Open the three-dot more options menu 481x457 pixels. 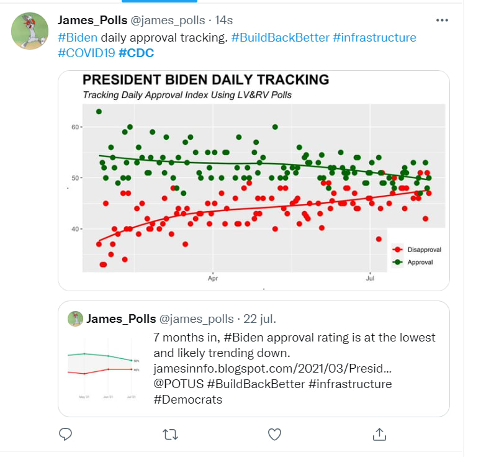(x=442, y=20)
